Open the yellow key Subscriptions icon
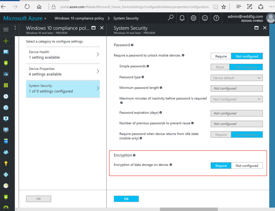 point(6,163)
